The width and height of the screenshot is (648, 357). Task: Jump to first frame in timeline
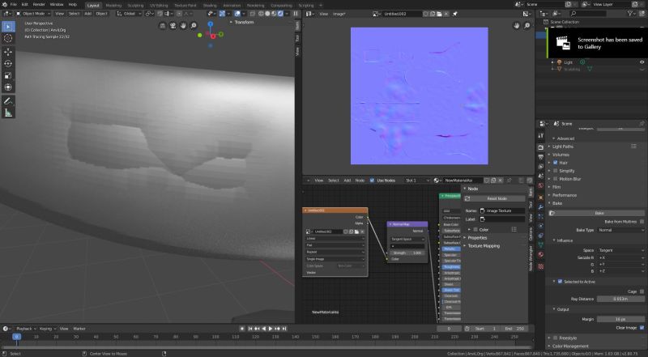(x=250, y=329)
